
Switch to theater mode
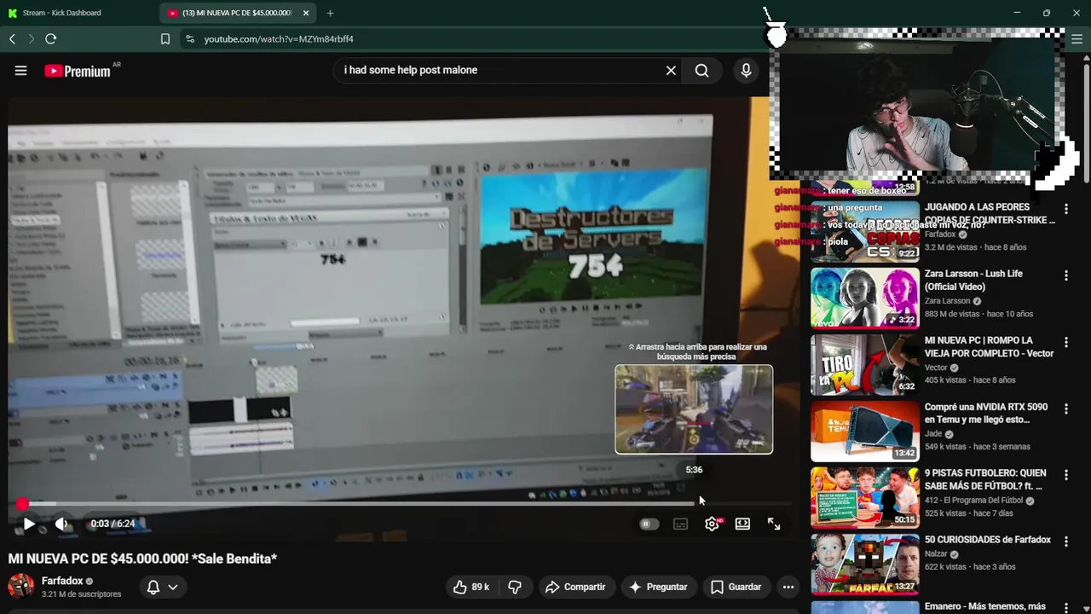point(742,524)
